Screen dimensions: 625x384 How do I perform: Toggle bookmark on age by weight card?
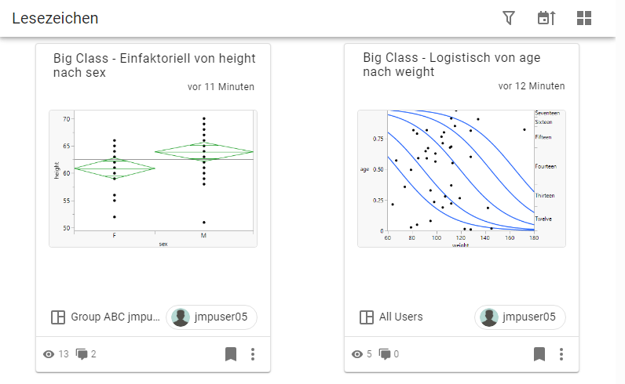tap(539, 354)
